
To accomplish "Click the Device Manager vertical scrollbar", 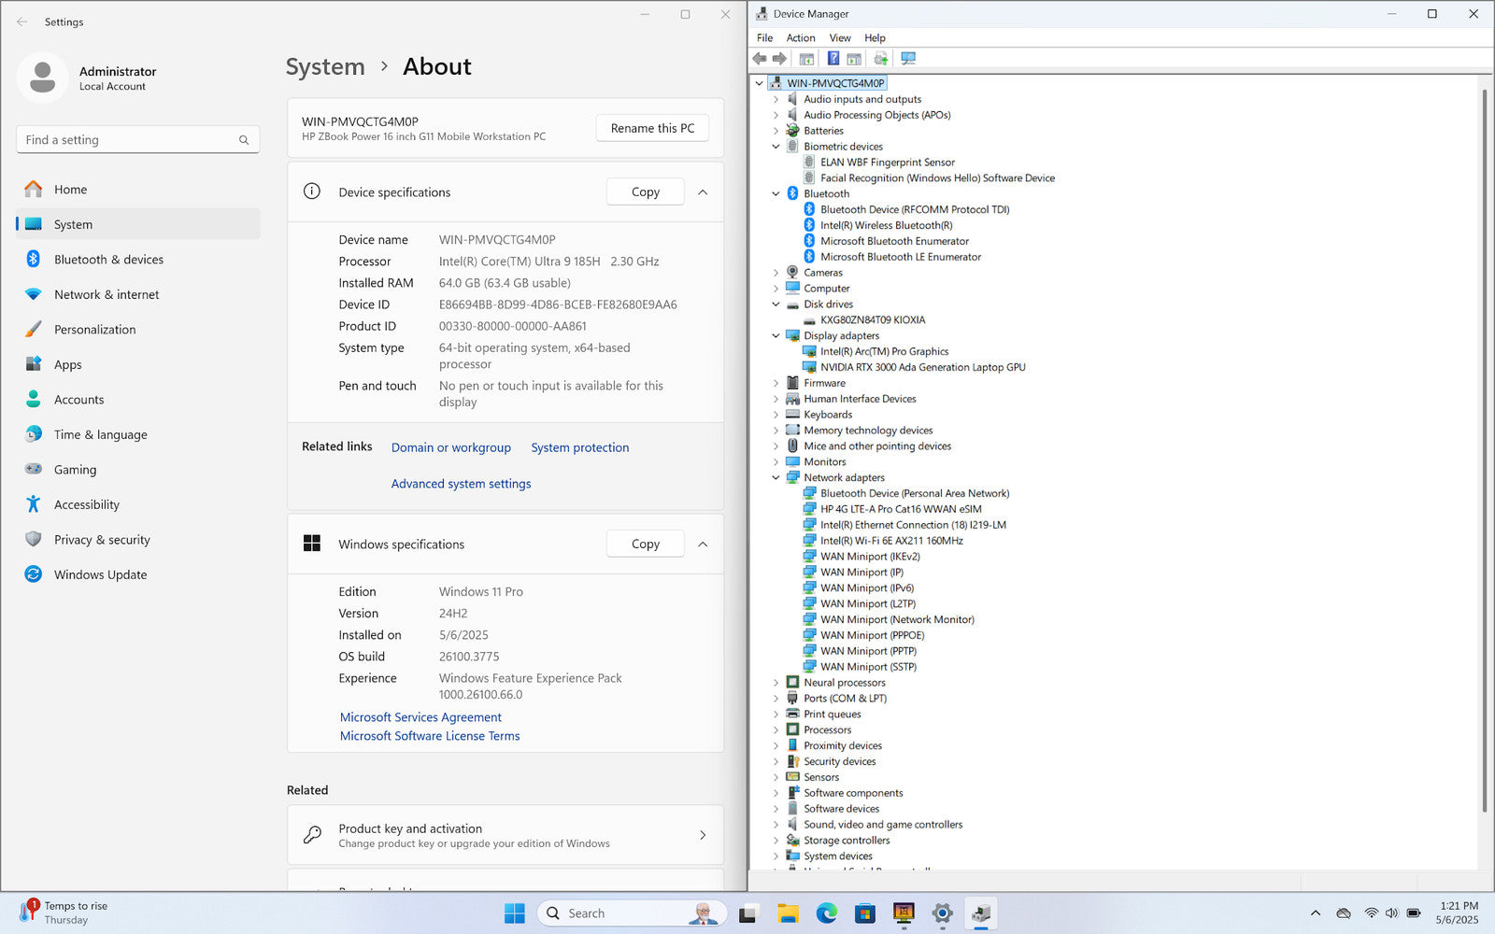I will [1485, 450].
